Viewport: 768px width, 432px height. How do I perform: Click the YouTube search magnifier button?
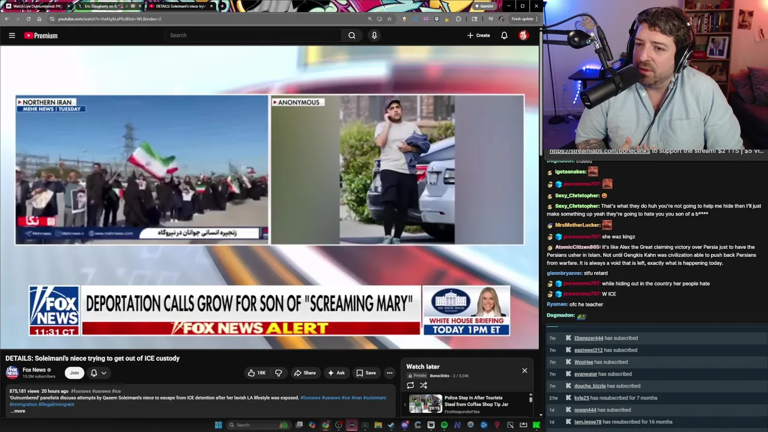tap(352, 35)
